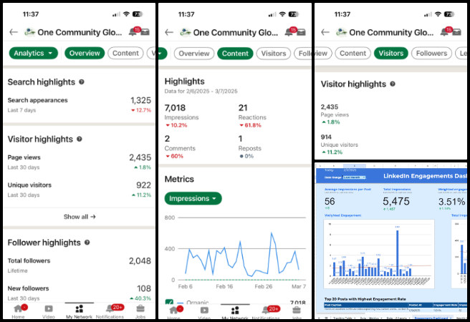470x322 pixels.
Task: Click the 21 Reactions figure
Action: click(243, 108)
